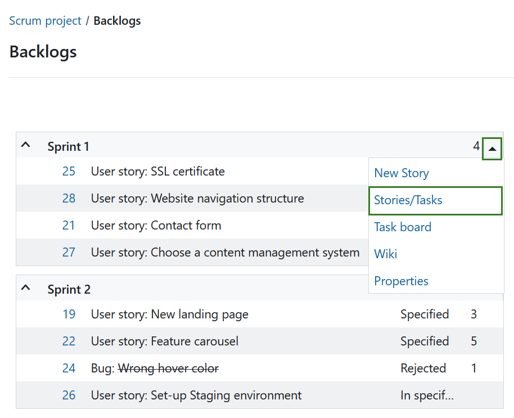This screenshot has height=418, width=514.
Task: Select 'Wiki' in the sprint menu
Action: tap(385, 254)
